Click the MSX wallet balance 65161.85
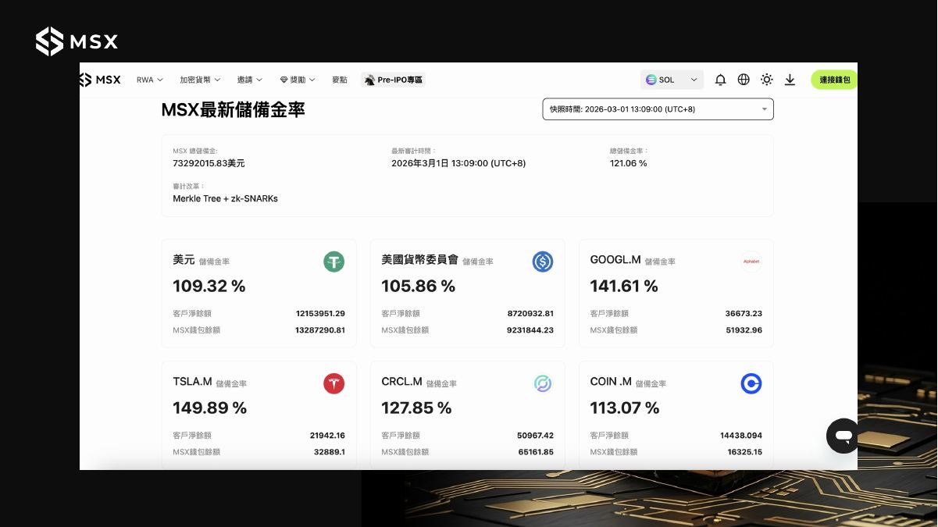Viewport: 938px width, 527px height. [x=535, y=452]
